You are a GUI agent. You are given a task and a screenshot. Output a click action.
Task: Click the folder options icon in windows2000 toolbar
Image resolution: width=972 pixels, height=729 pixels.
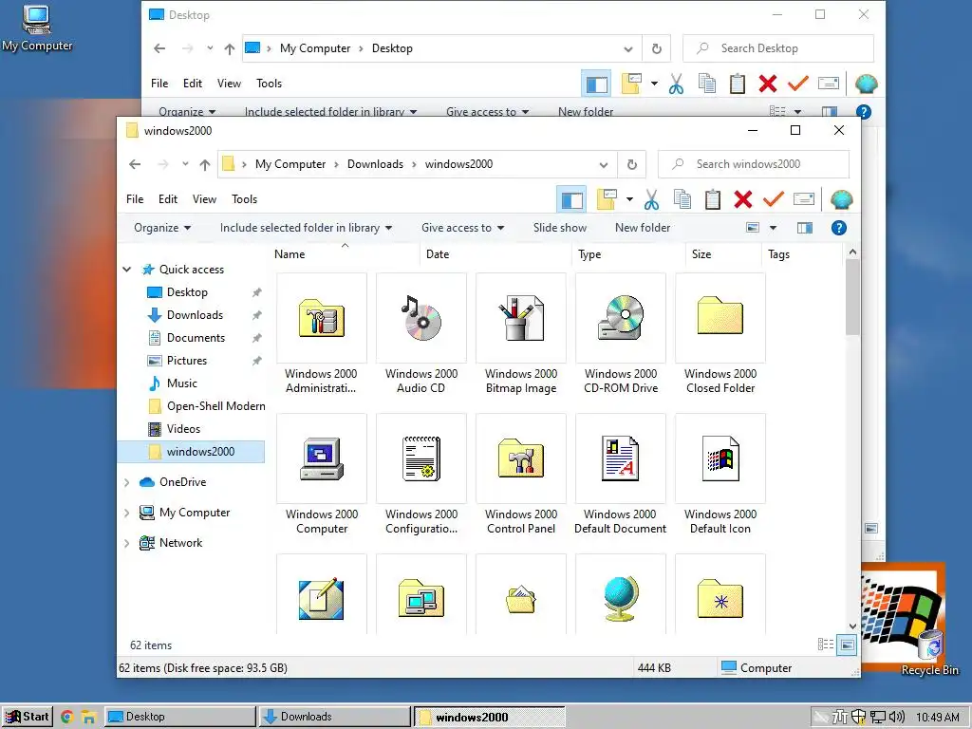click(x=607, y=199)
